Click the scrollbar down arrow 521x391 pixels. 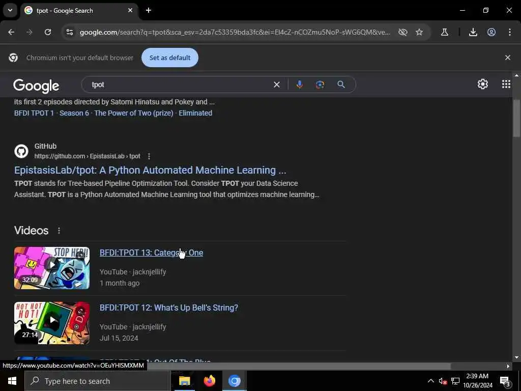pos(516,357)
